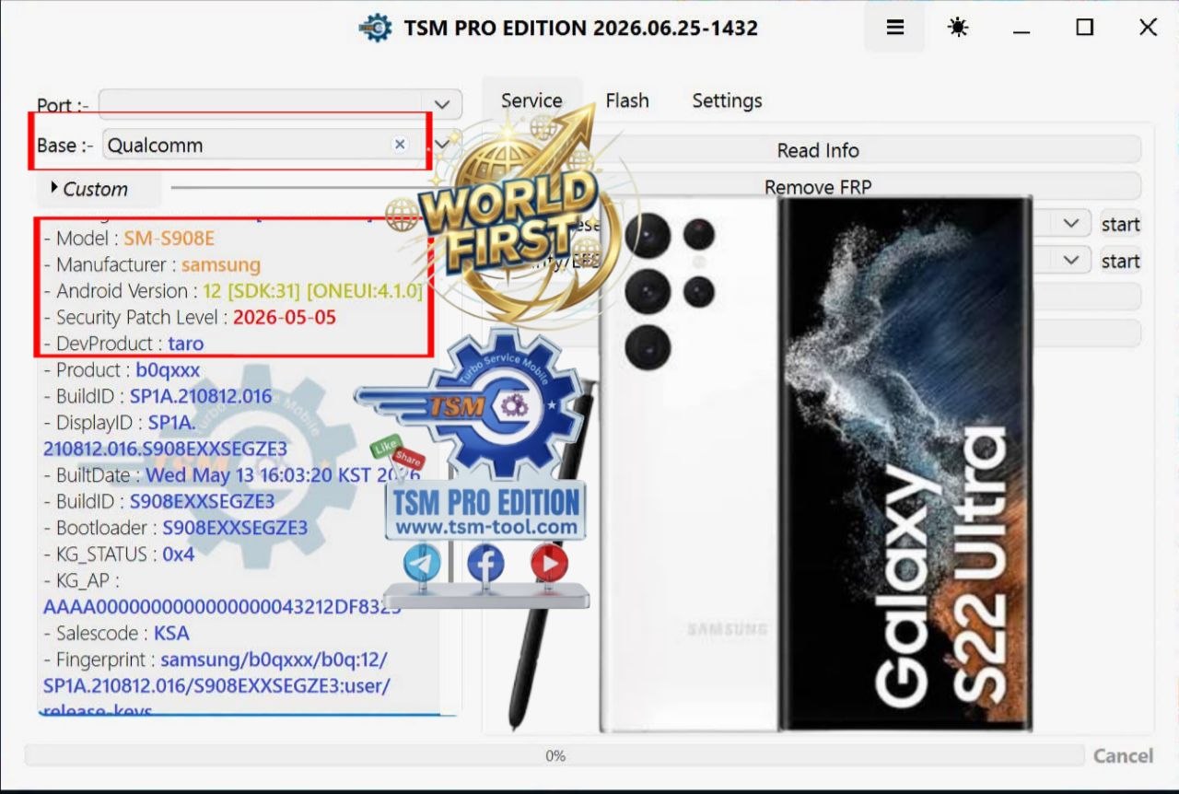Open the Port dropdown

pyautogui.click(x=441, y=105)
